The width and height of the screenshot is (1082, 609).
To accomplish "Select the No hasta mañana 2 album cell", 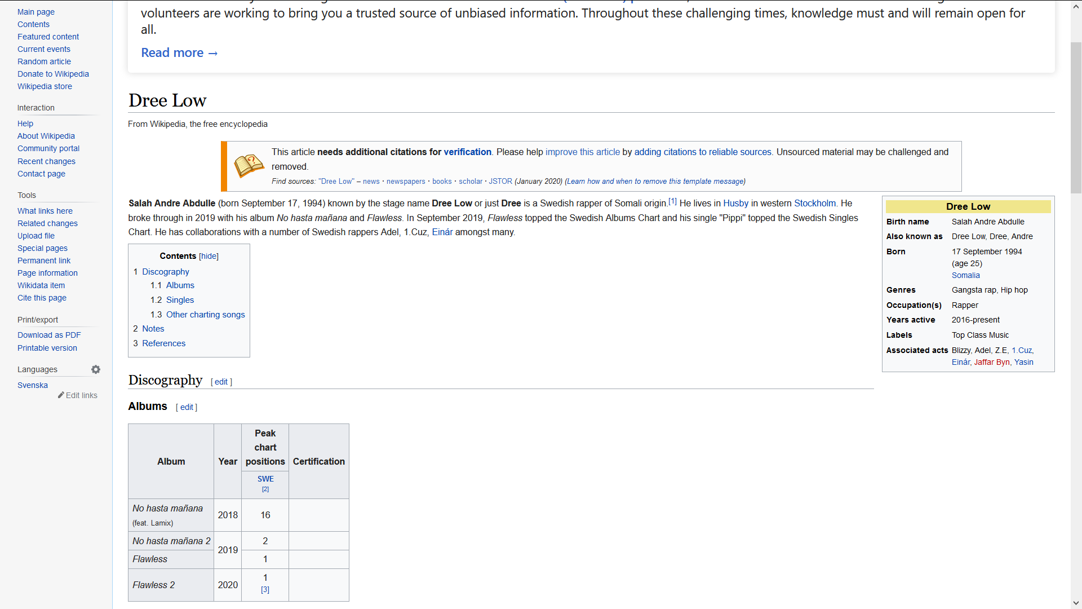I will click(171, 541).
